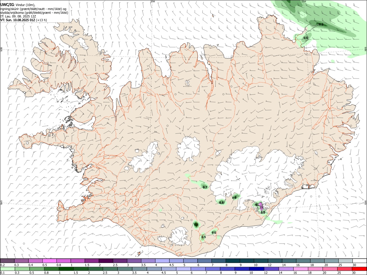367x275 pixels.
Task: Select the dark teal swatch labeled 8, upper row
Action: pyautogui.click(x=233, y=261)
